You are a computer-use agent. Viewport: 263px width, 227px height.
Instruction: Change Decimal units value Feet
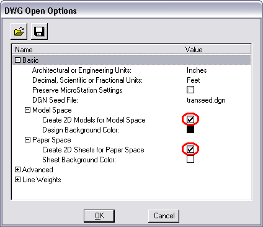[194, 80]
